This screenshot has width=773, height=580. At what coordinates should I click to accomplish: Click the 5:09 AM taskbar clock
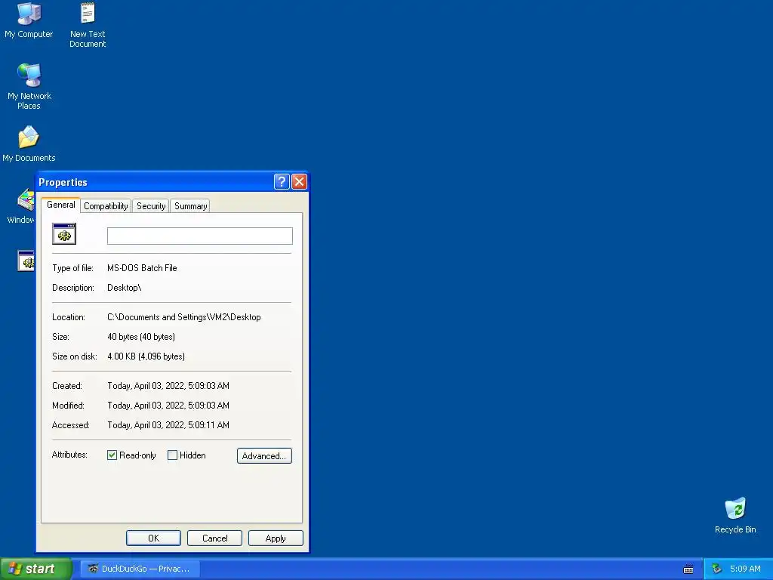tap(745, 569)
